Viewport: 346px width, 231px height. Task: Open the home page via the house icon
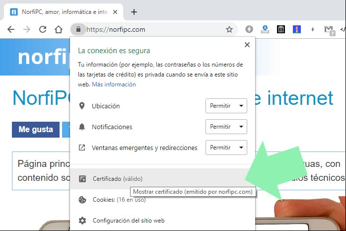[x=59, y=29]
